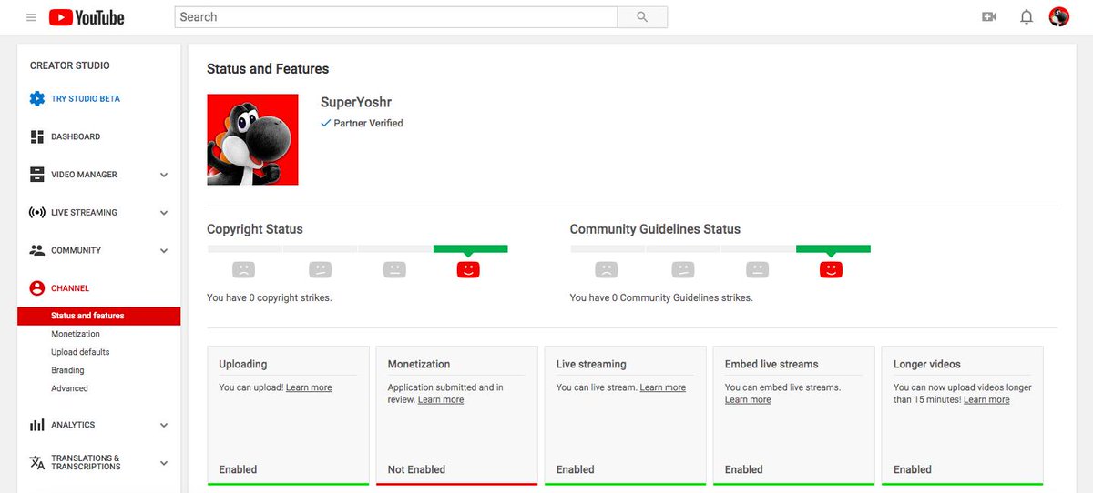Select Status and features in sidebar
Screen dimensions: 1093x493
click(x=98, y=316)
